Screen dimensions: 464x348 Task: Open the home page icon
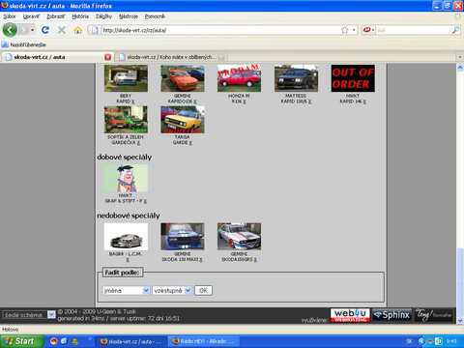(77, 30)
